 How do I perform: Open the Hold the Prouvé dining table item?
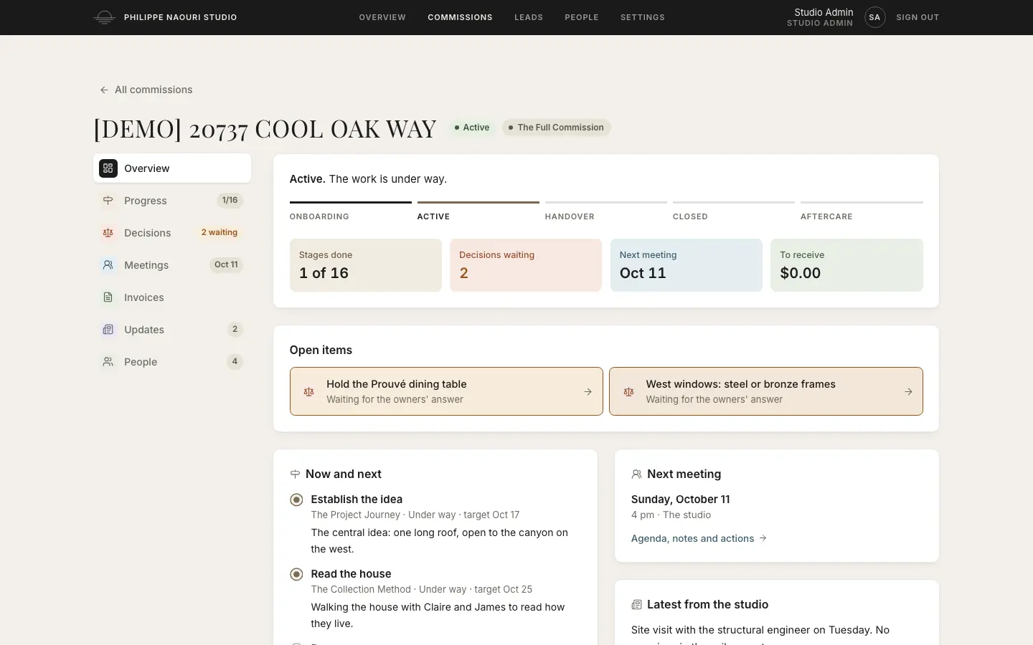pyautogui.click(x=446, y=391)
